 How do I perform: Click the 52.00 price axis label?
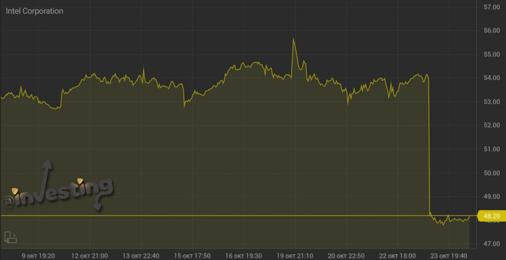(492, 125)
